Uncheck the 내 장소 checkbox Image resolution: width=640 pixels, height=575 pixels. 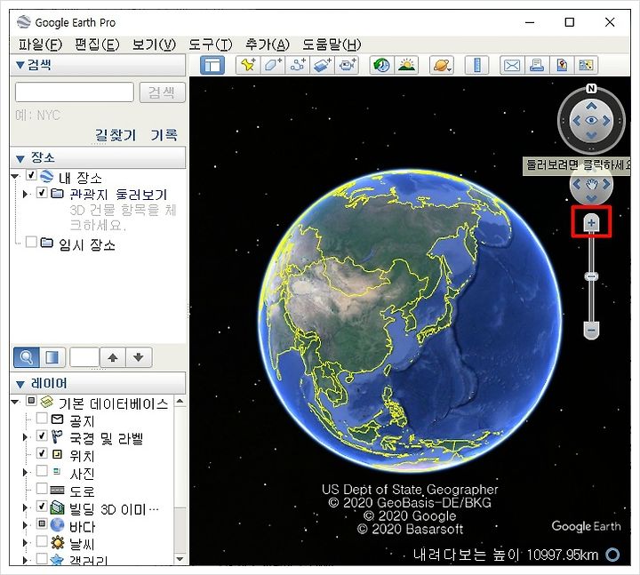31,175
